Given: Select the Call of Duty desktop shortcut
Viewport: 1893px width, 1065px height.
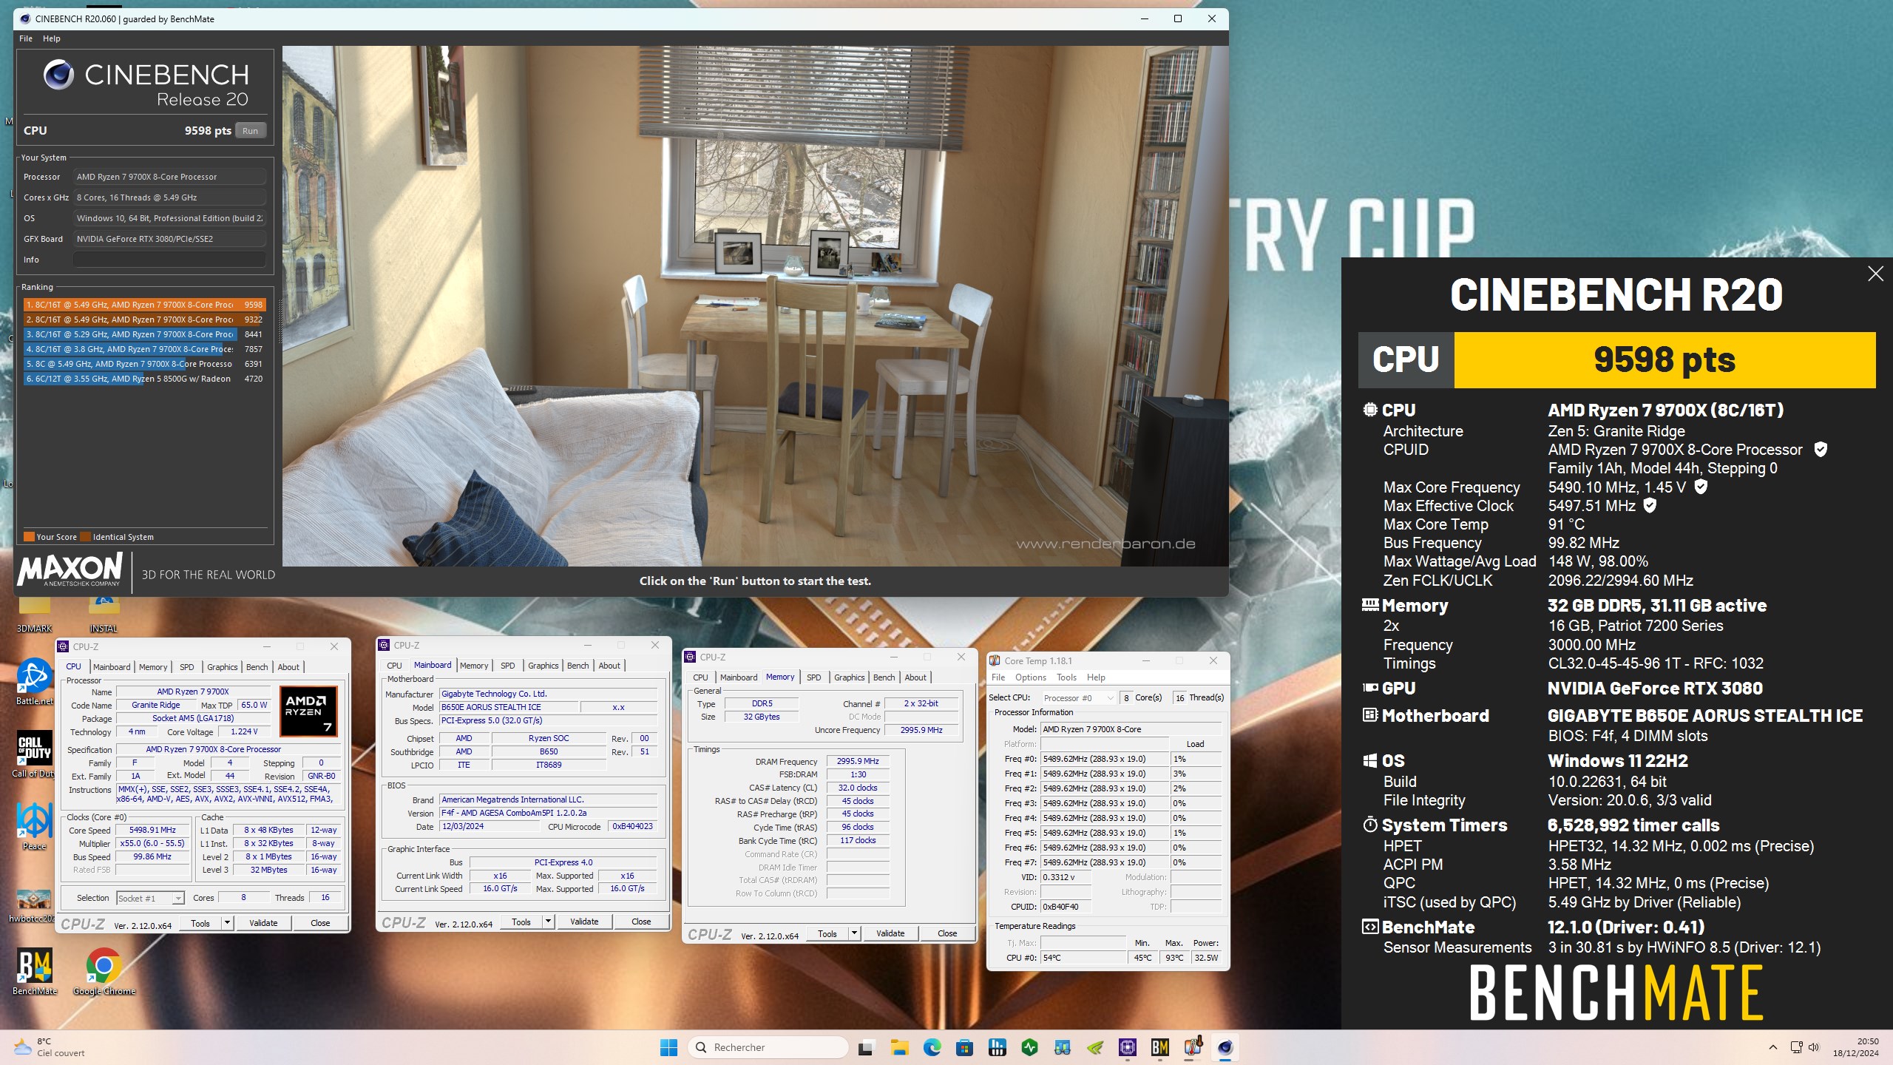Looking at the screenshot, I should click(34, 754).
